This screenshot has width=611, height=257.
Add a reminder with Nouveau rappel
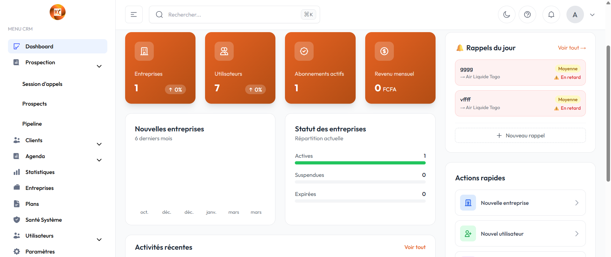520,135
